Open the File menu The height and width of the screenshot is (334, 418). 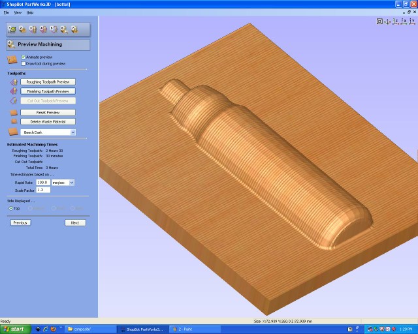click(x=7, y=12)
